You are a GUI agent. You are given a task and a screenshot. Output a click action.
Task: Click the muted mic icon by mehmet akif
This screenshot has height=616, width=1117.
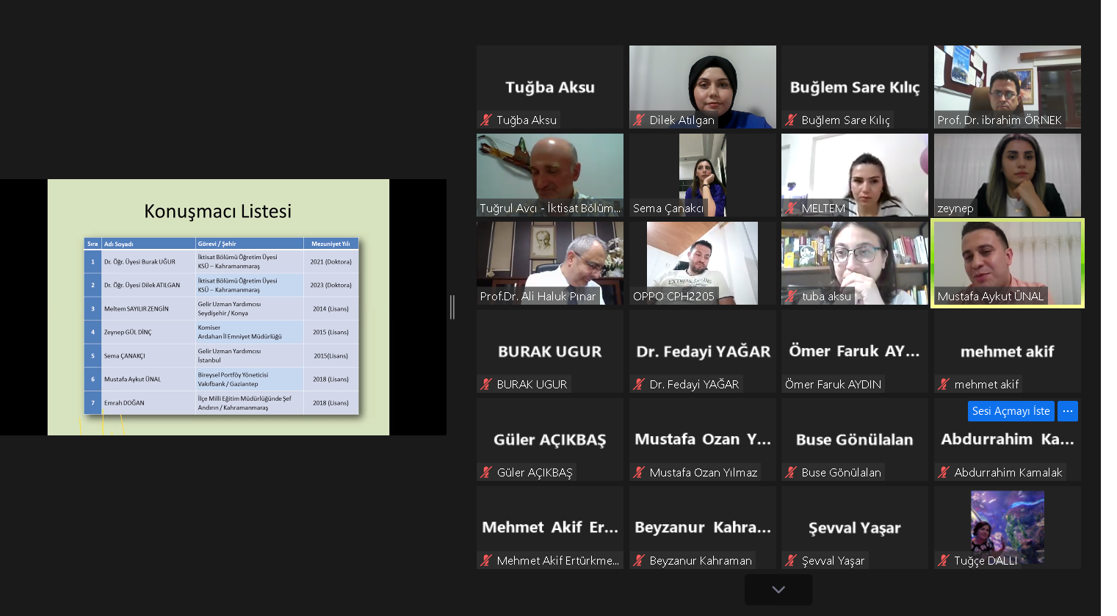(944, 384)
